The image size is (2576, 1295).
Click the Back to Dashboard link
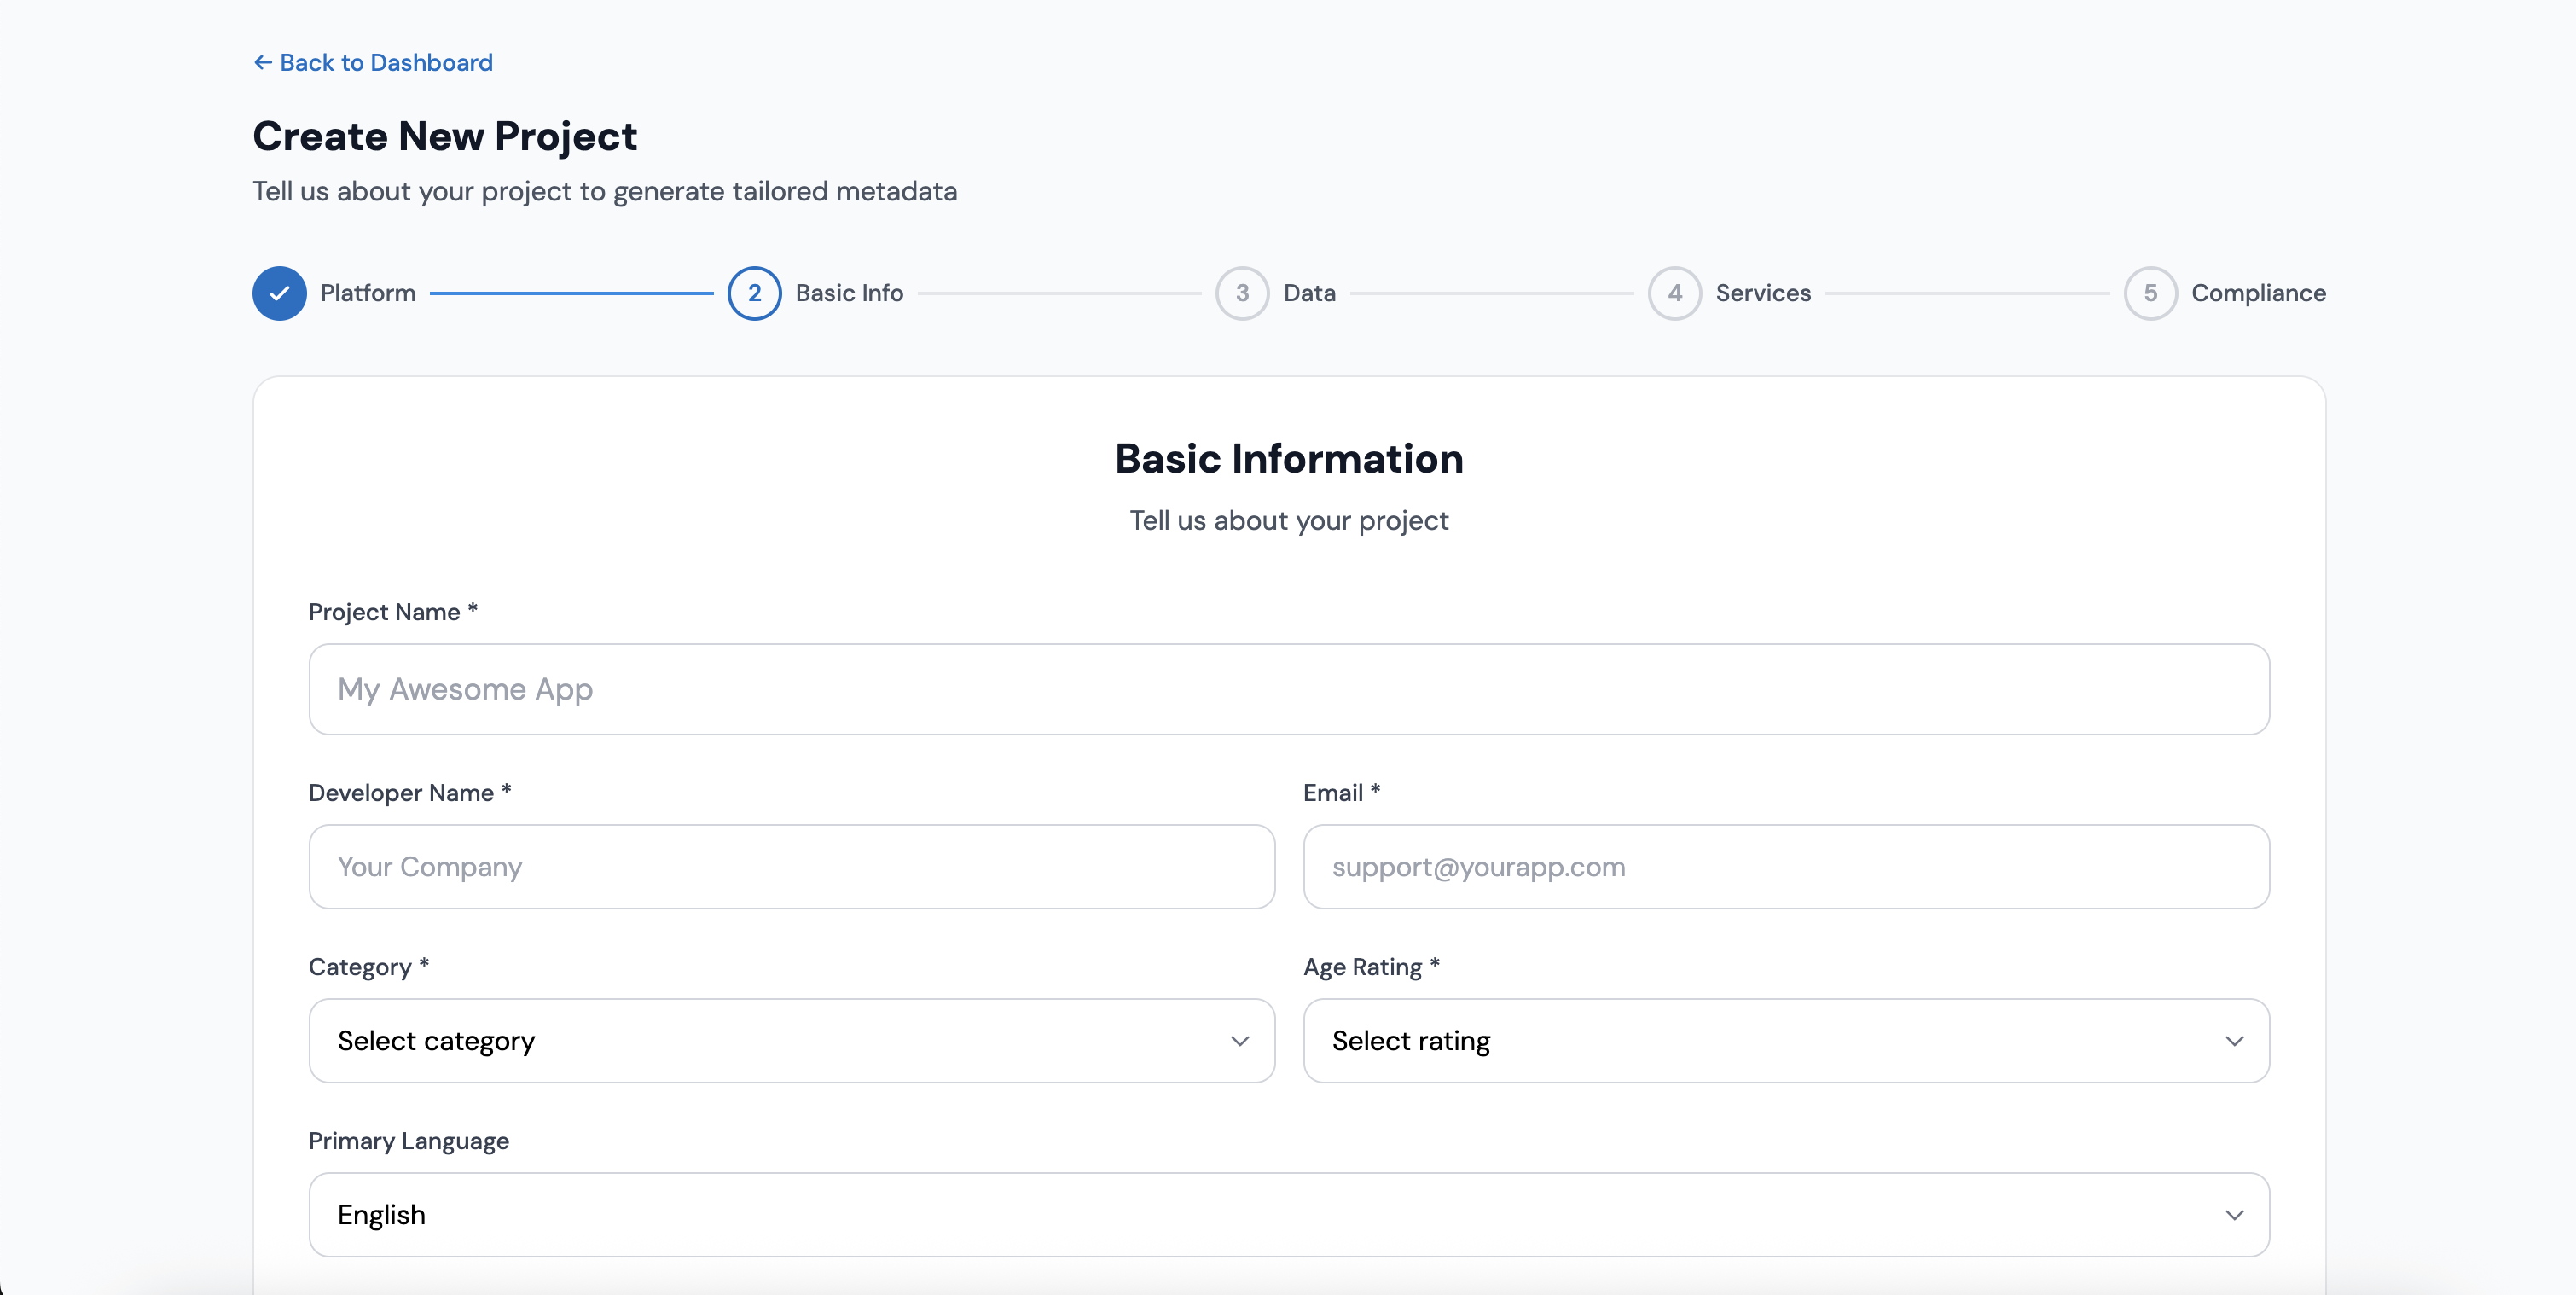(x=386, y=63)
